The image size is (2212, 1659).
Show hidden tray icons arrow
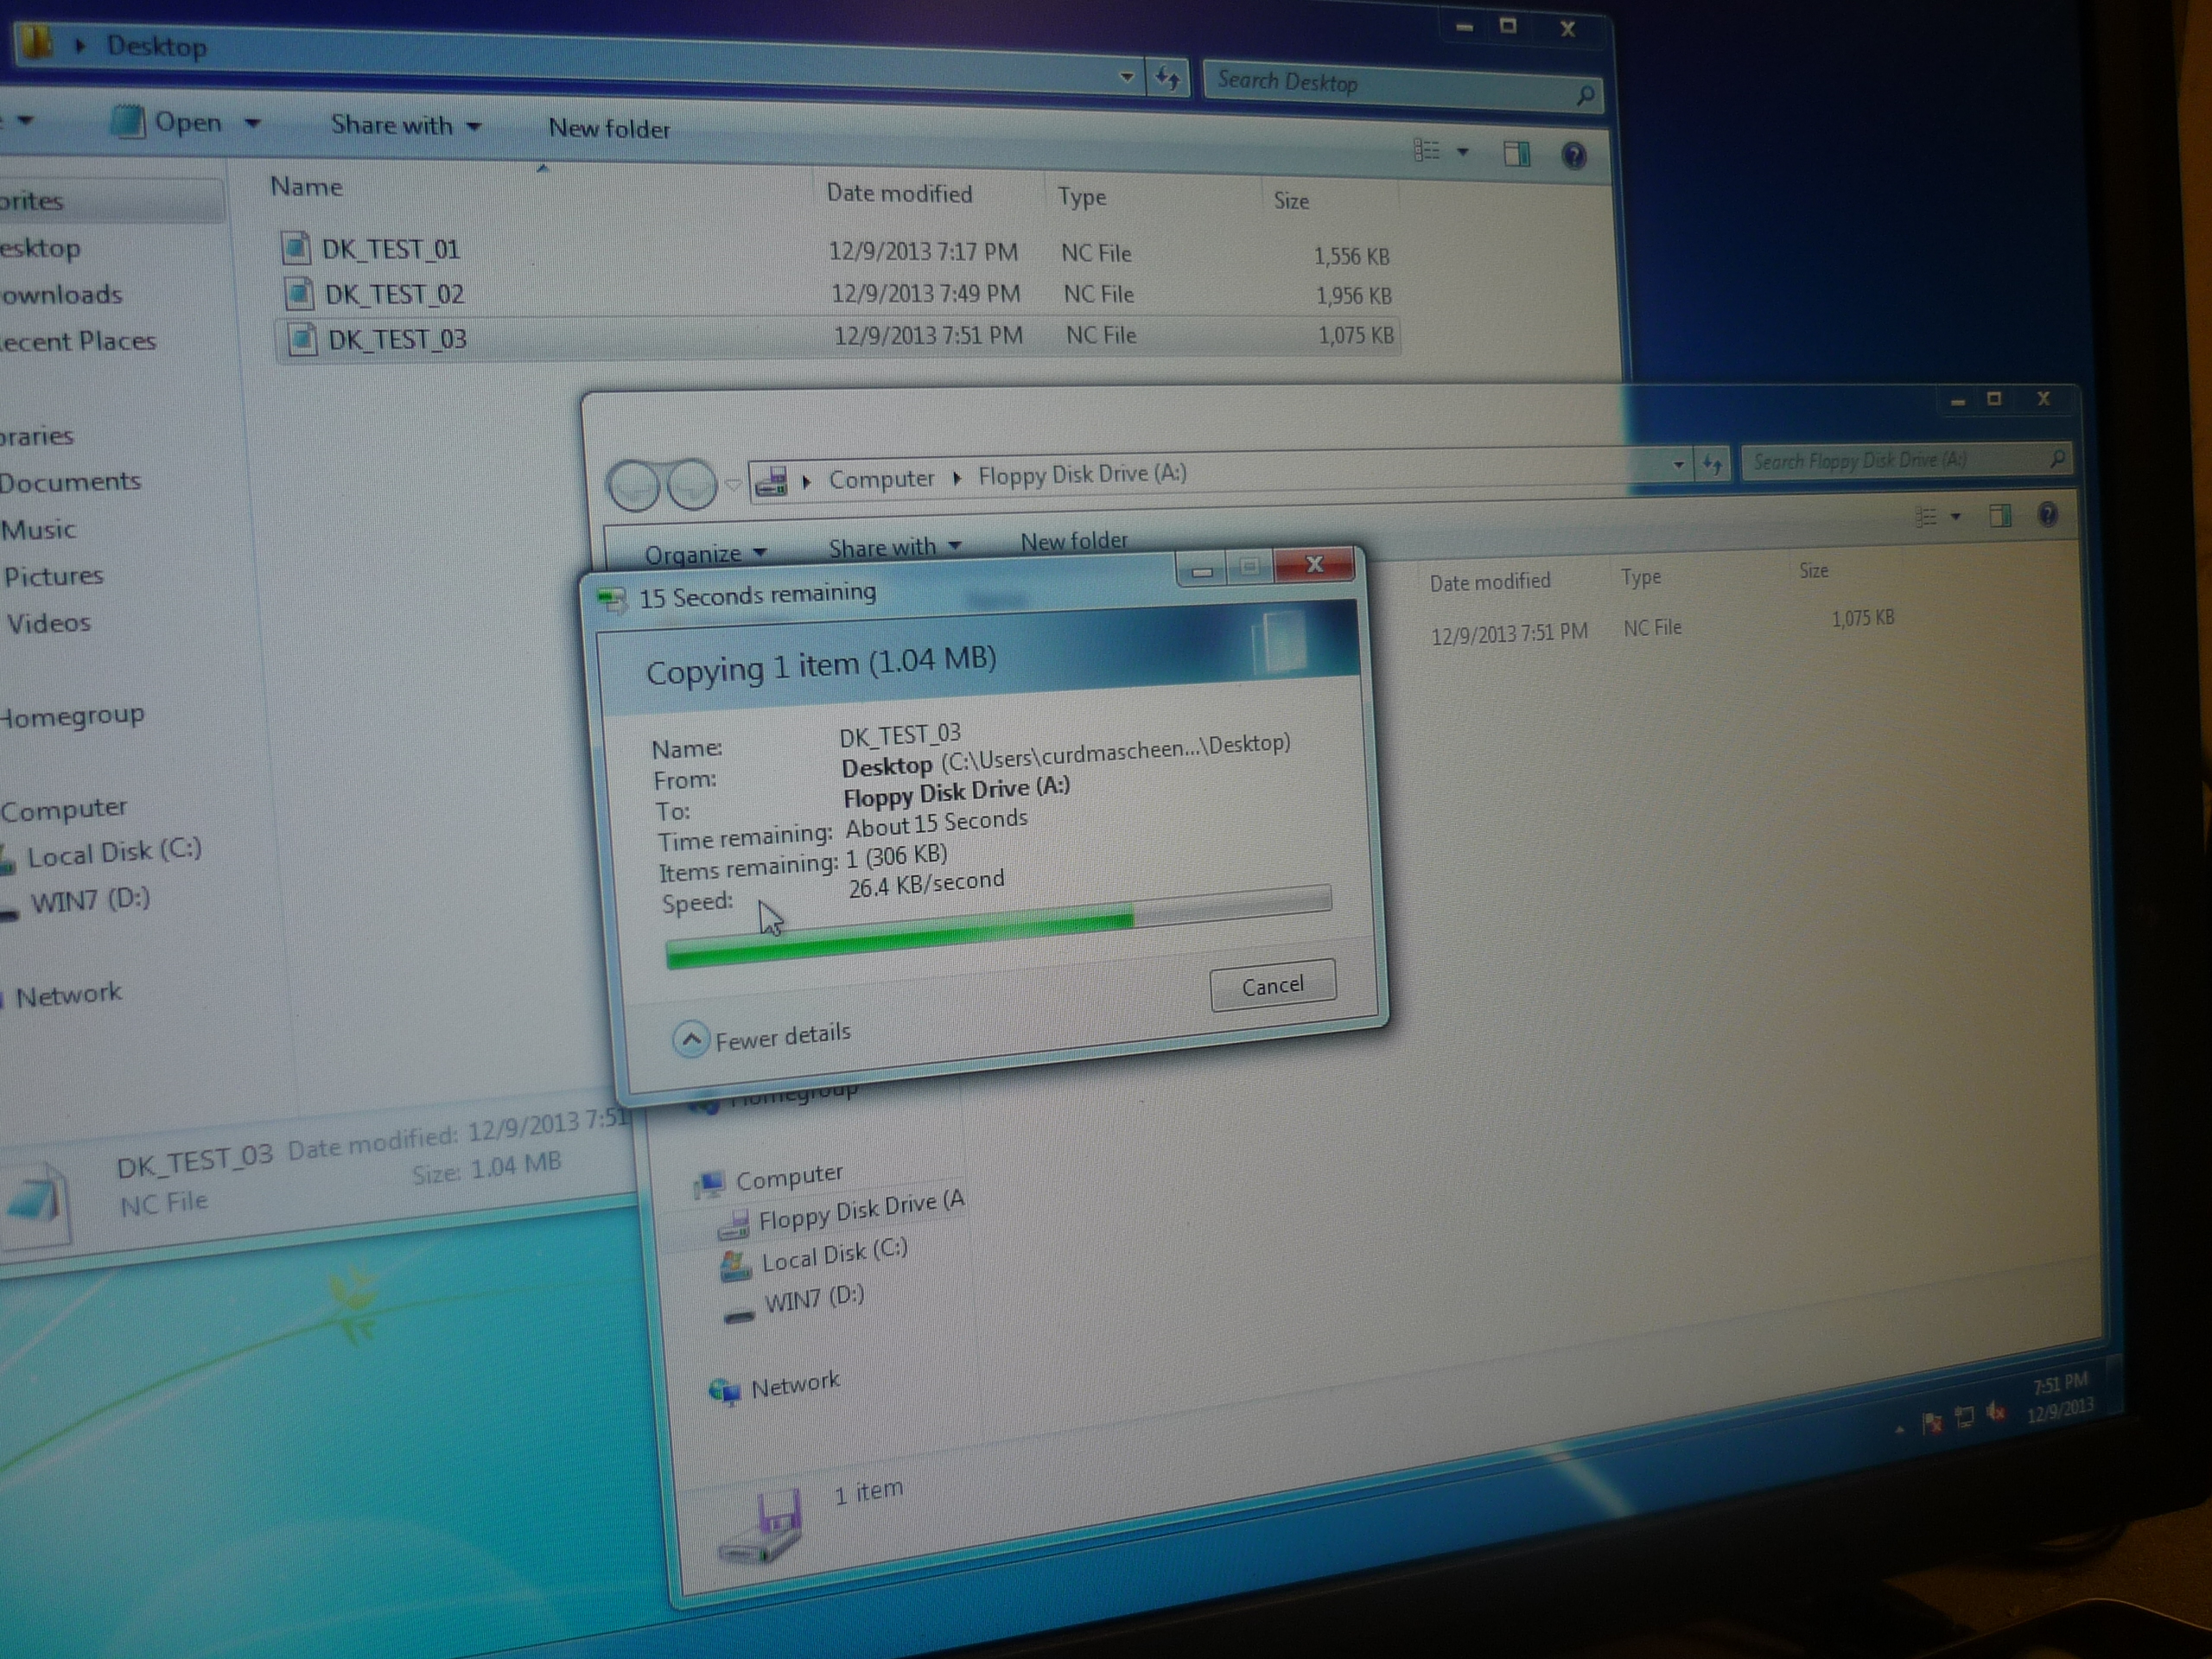[1899, 1430]
